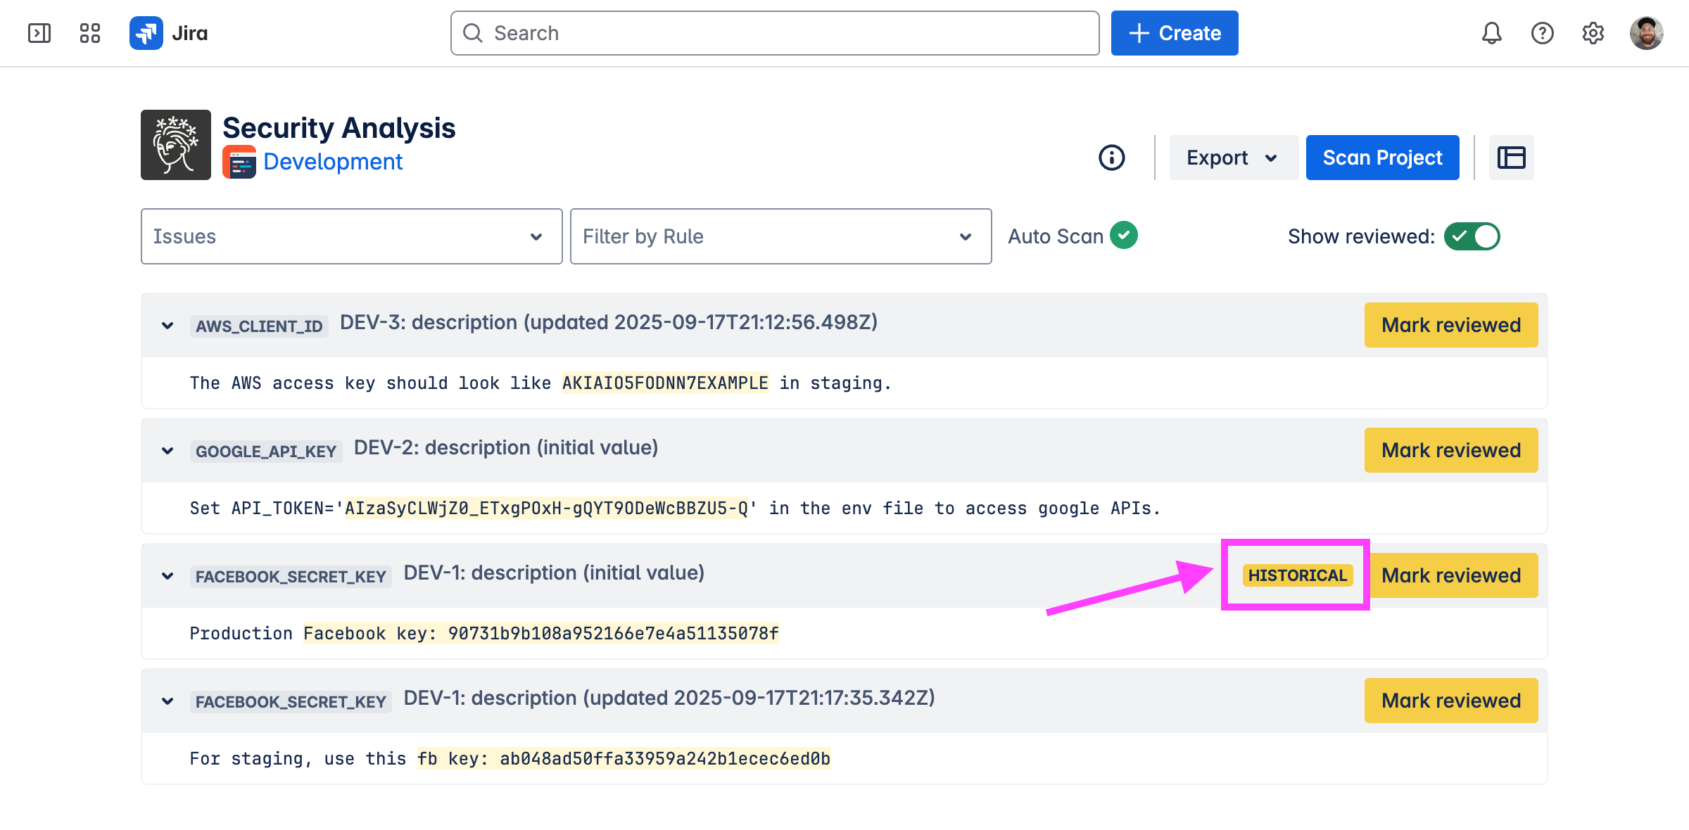The image size is (1689, 830).
Task: Turn off the Show reviewed switch
Action: 1472,236
